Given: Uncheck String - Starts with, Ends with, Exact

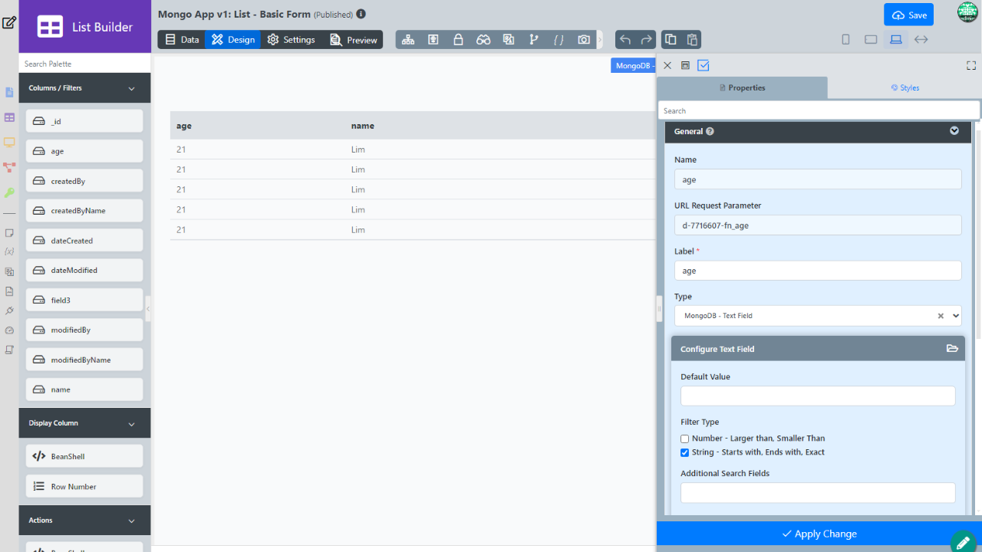Looking at the screenshot, I should (685, 452).
